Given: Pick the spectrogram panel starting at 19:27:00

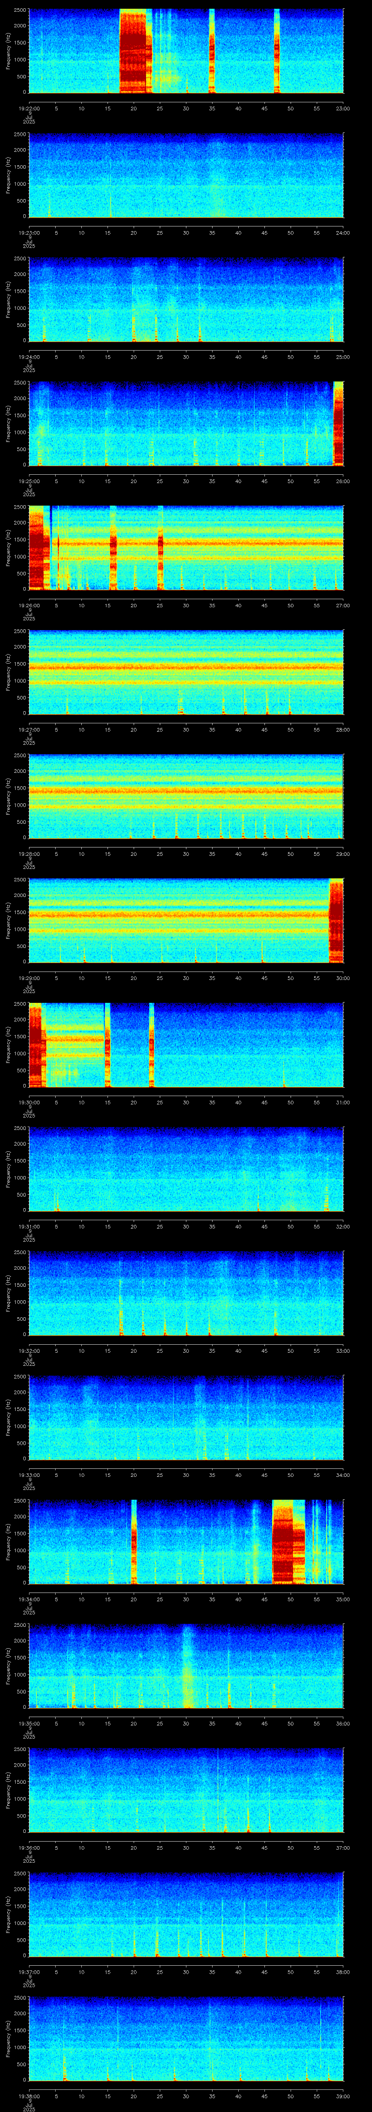Looking at the screenshot, I should tap(186, 672).
